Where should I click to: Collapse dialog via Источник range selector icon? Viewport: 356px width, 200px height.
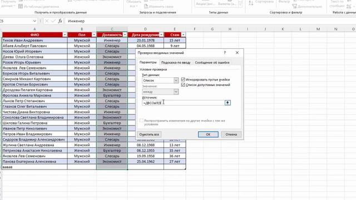click(x=228, y=103)
